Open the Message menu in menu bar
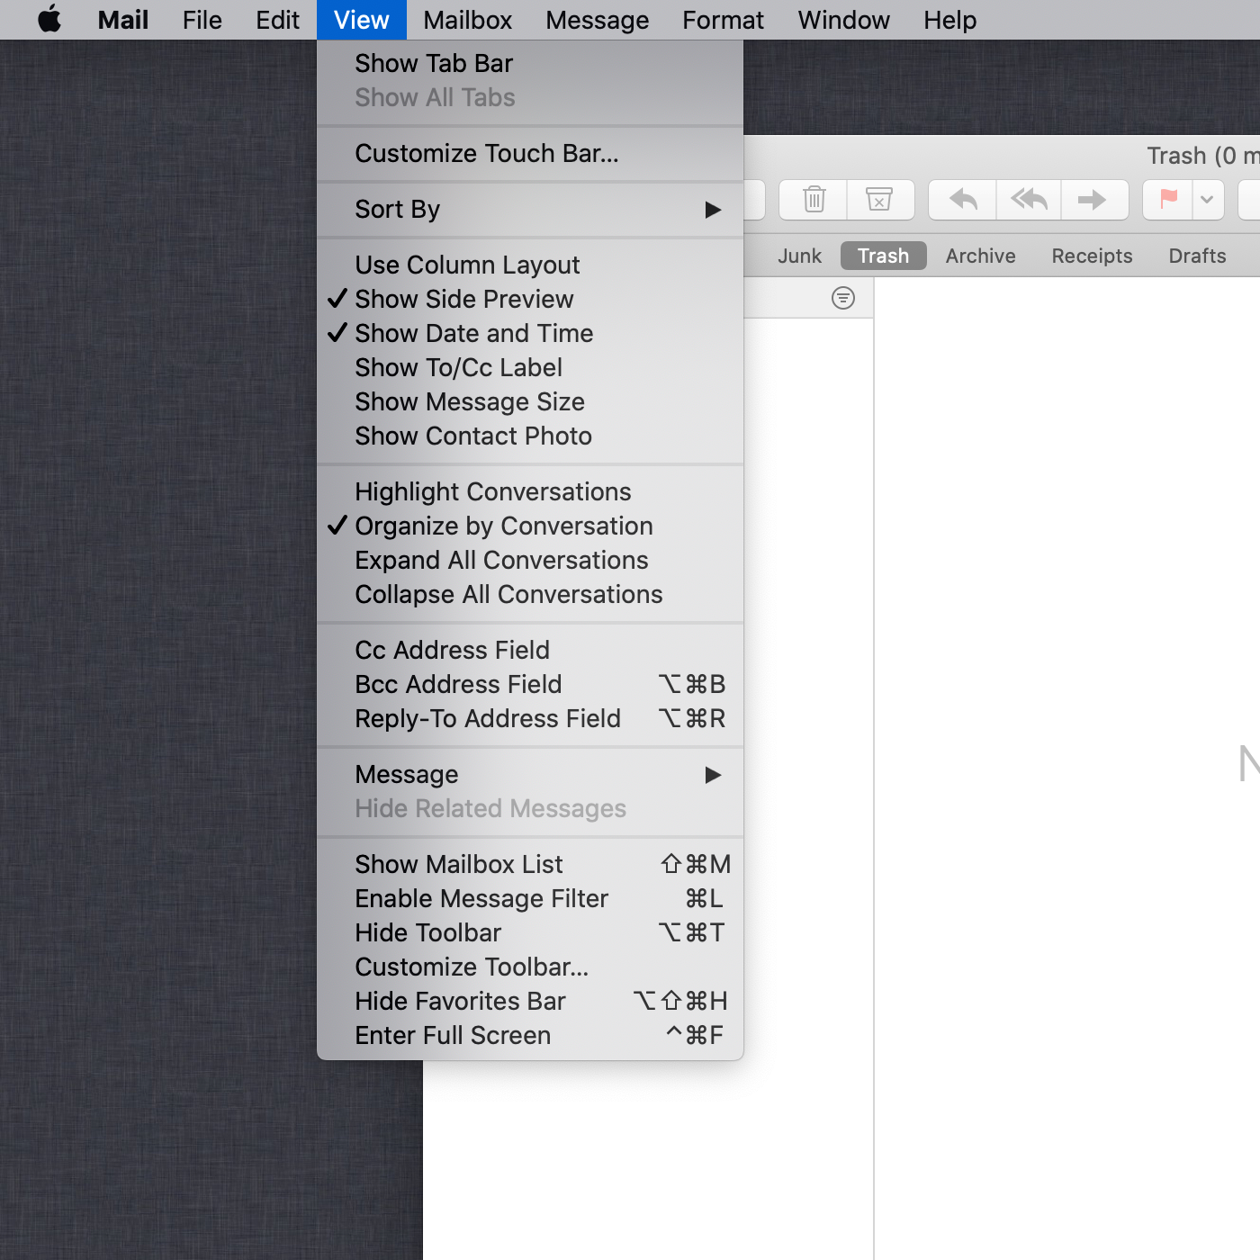The image size is (1260, 1260). 597,20
